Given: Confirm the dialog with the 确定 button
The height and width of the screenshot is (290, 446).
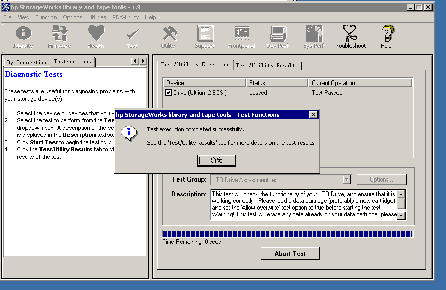Looking at the screenshot, I should [217, 160].
